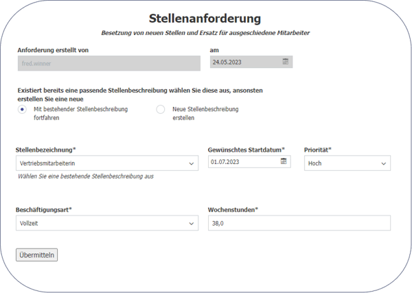Click the 'Neue Stellenbeschreibung erstellen' label text
This screenshot has height=293, width=412.
point(205,113)
